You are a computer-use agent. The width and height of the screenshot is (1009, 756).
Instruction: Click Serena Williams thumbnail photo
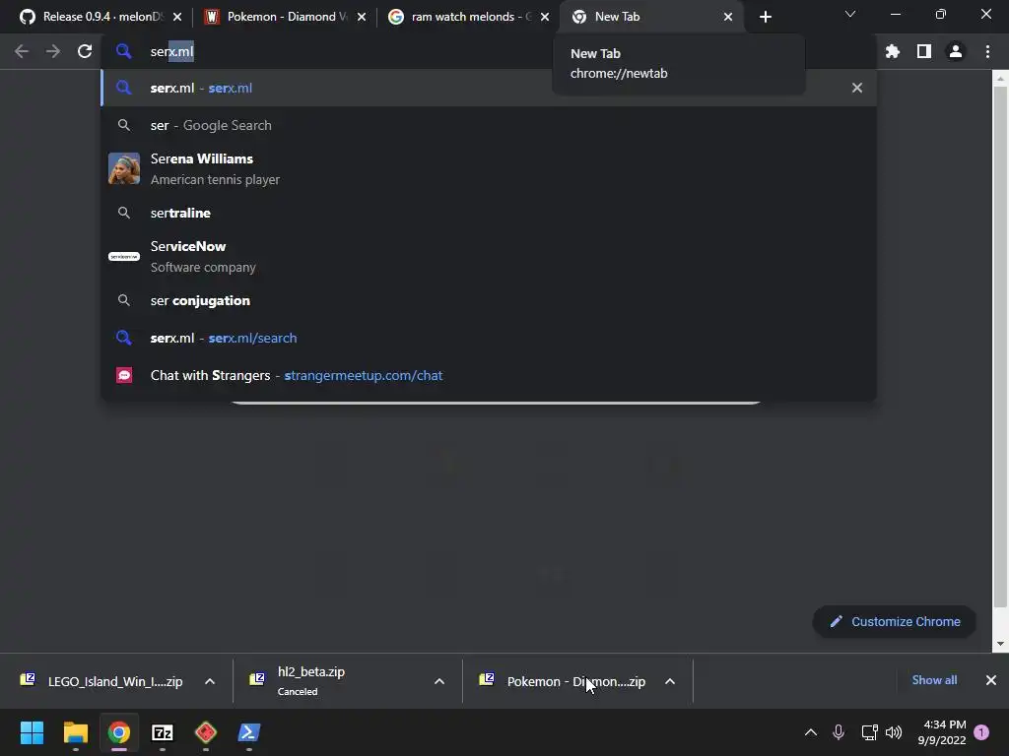123,168
